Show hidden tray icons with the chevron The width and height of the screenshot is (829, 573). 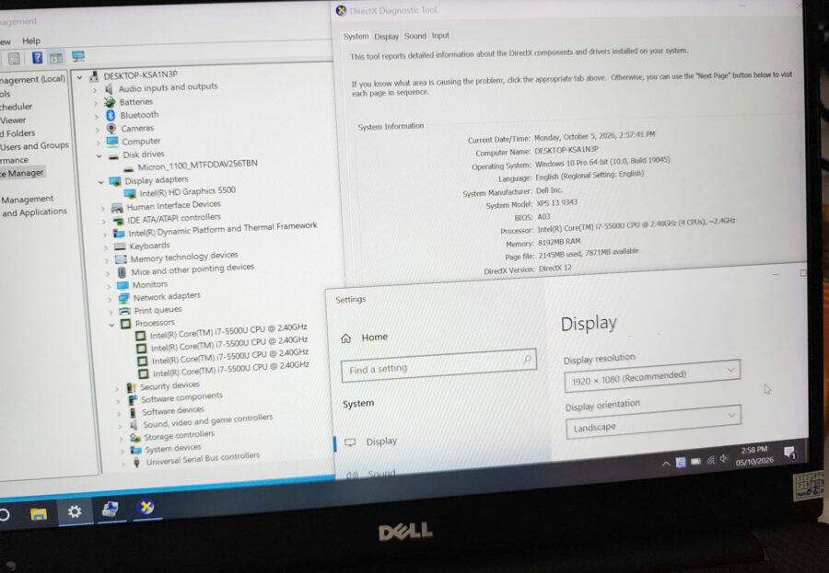pyautogui.click(x=666, y=464)
